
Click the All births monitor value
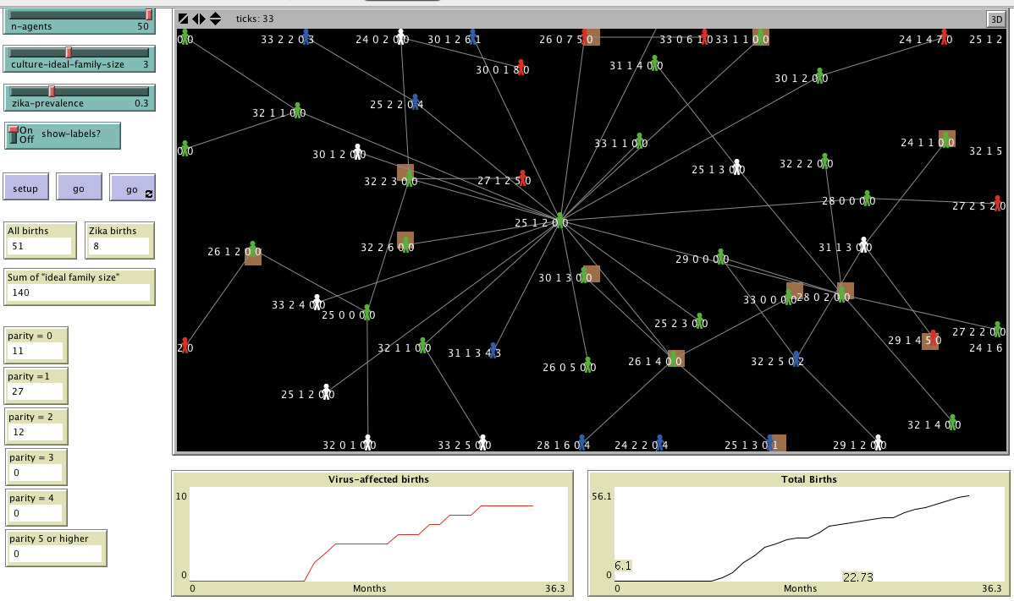(41, 246)
